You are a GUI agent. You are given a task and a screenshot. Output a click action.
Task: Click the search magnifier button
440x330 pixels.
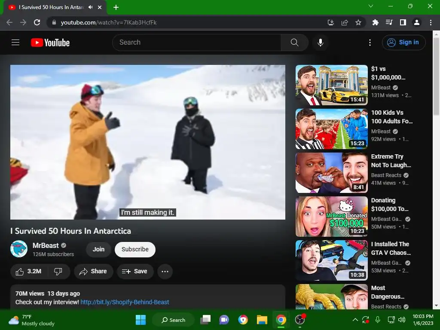[294, 43]
